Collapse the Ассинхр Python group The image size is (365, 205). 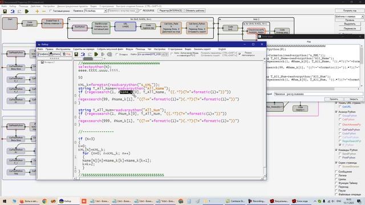click(336, 112)
